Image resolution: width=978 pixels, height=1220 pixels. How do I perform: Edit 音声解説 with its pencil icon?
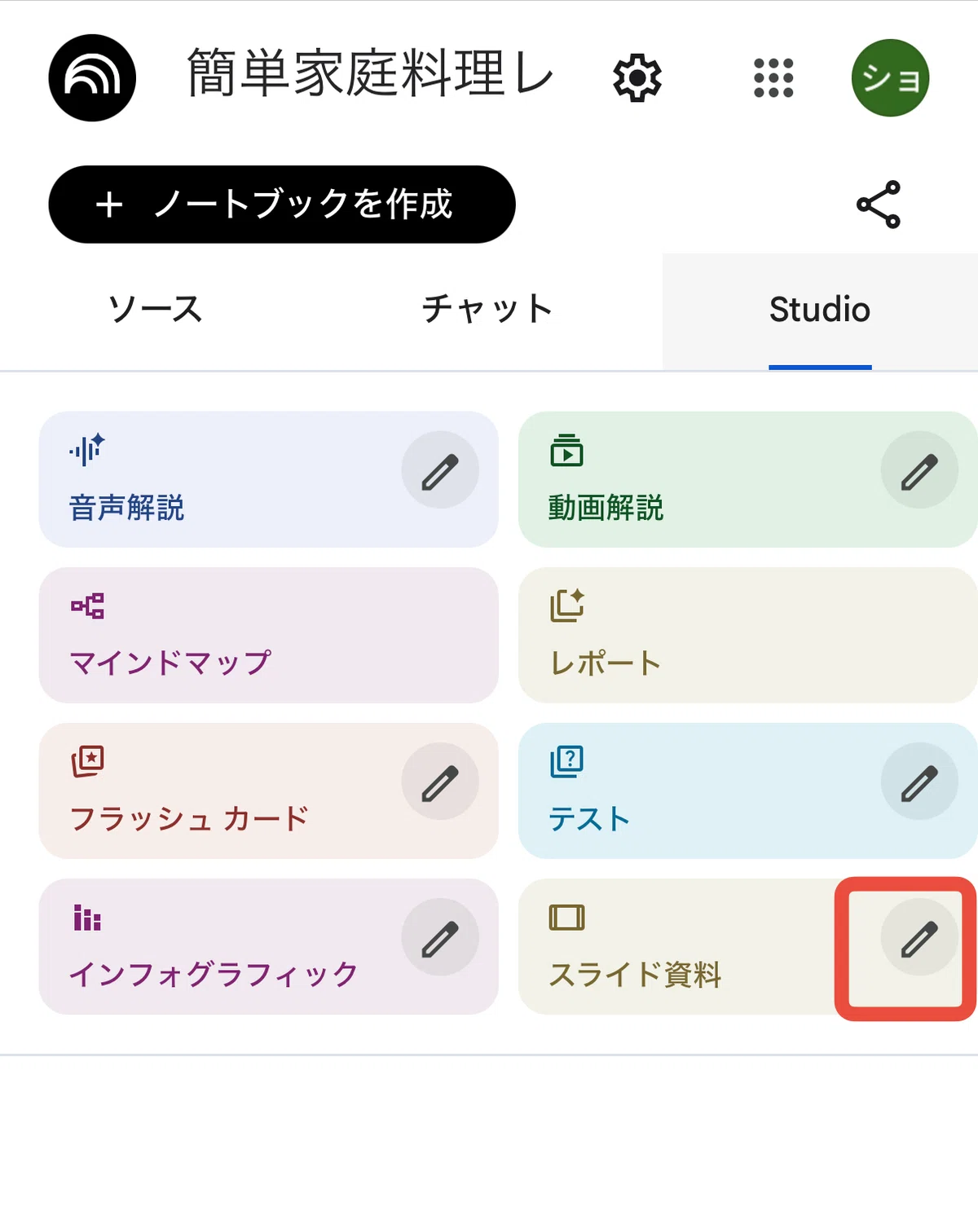tap(440, 470)
